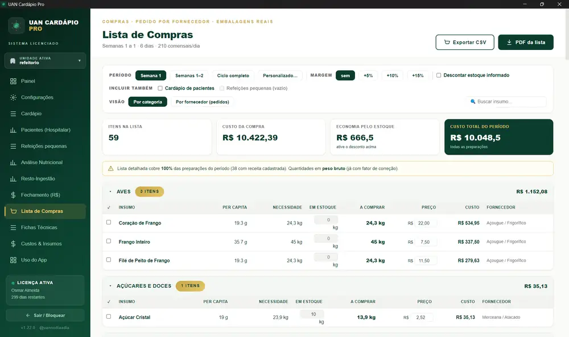Open Painel from the sidebar
569x337 pixels.
(x=46, y=81)
